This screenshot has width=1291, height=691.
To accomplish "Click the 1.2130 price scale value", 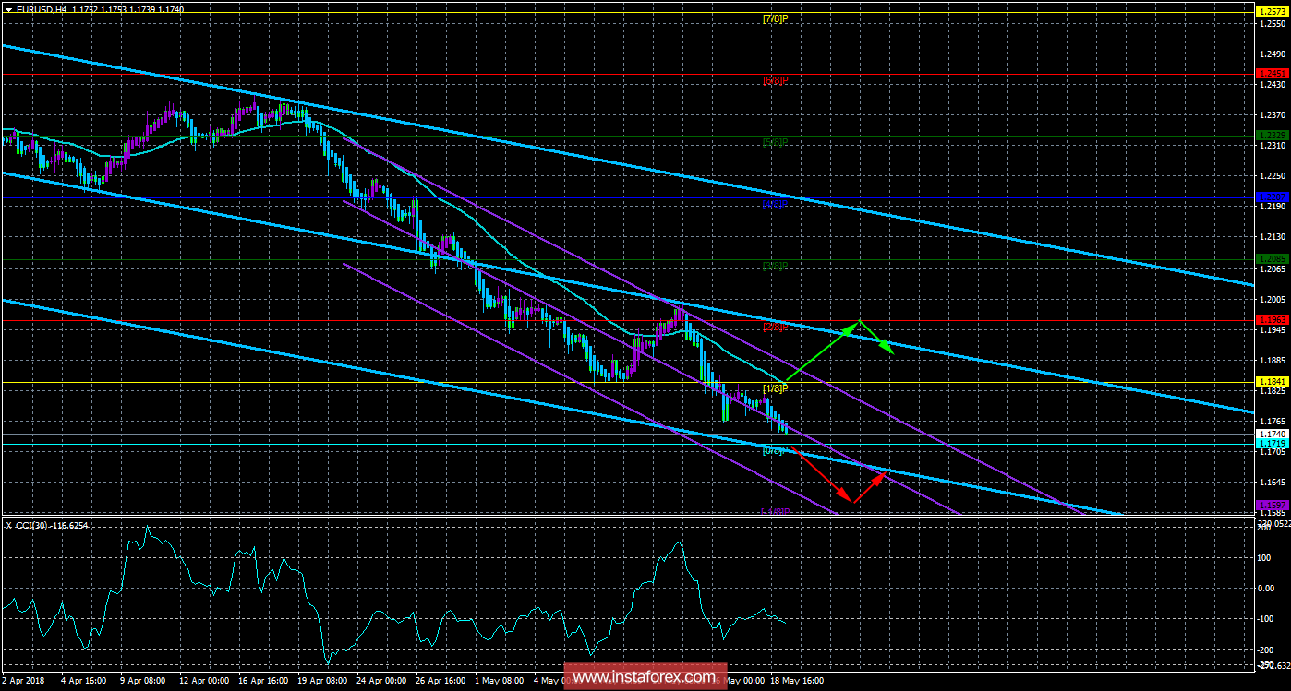I will point(1272,238).
